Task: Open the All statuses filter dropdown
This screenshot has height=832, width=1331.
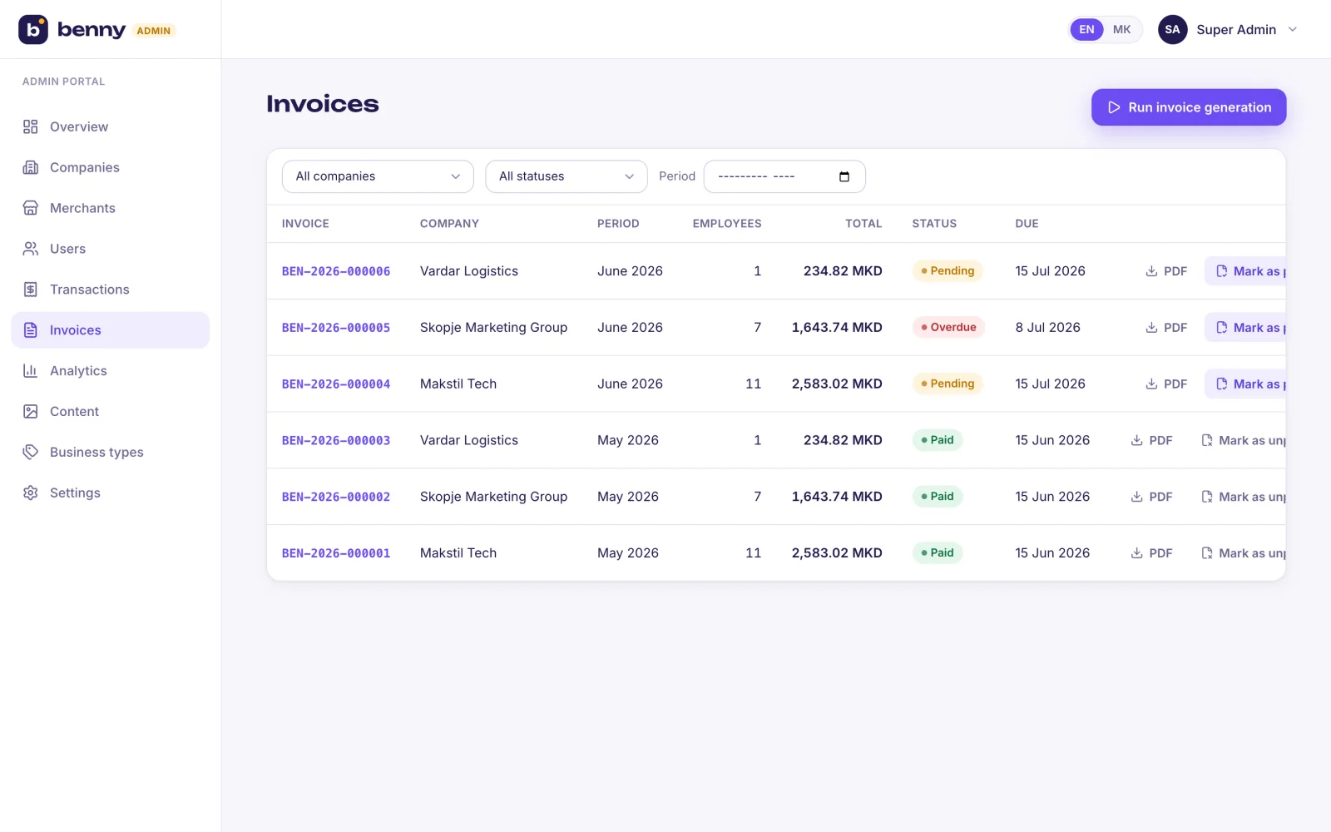Action: point(567,176)
